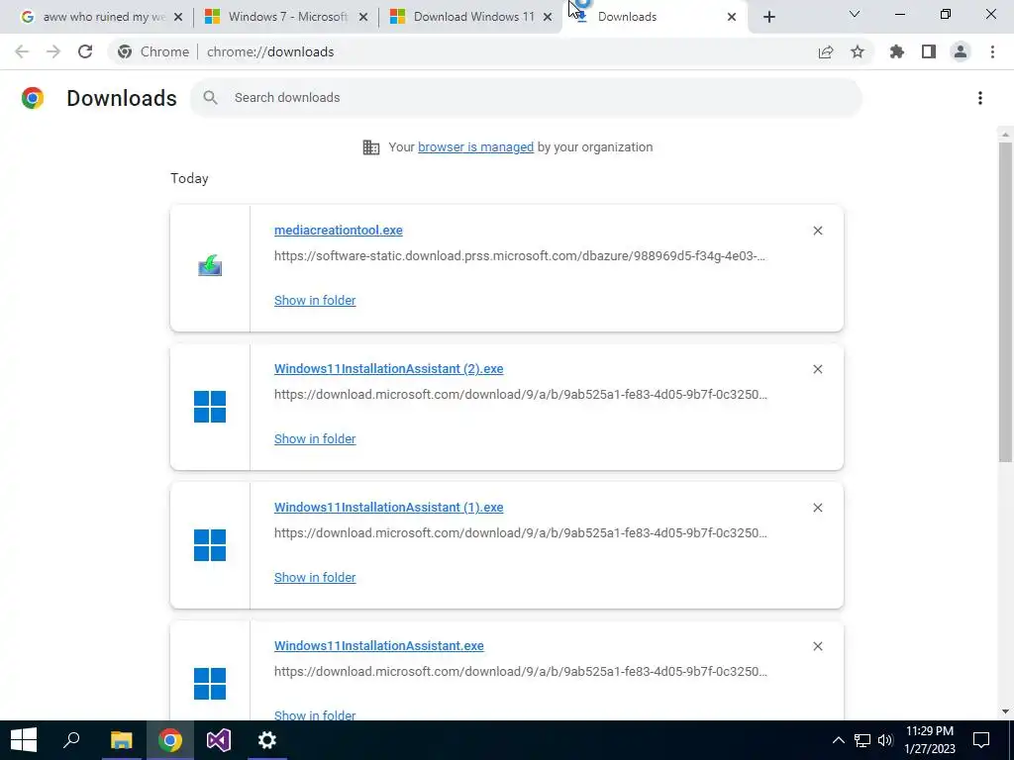The width and height of the screenshot is (1014, 760).
Task: Open Visual Studio from the taskbar
Action: [219, 740]
